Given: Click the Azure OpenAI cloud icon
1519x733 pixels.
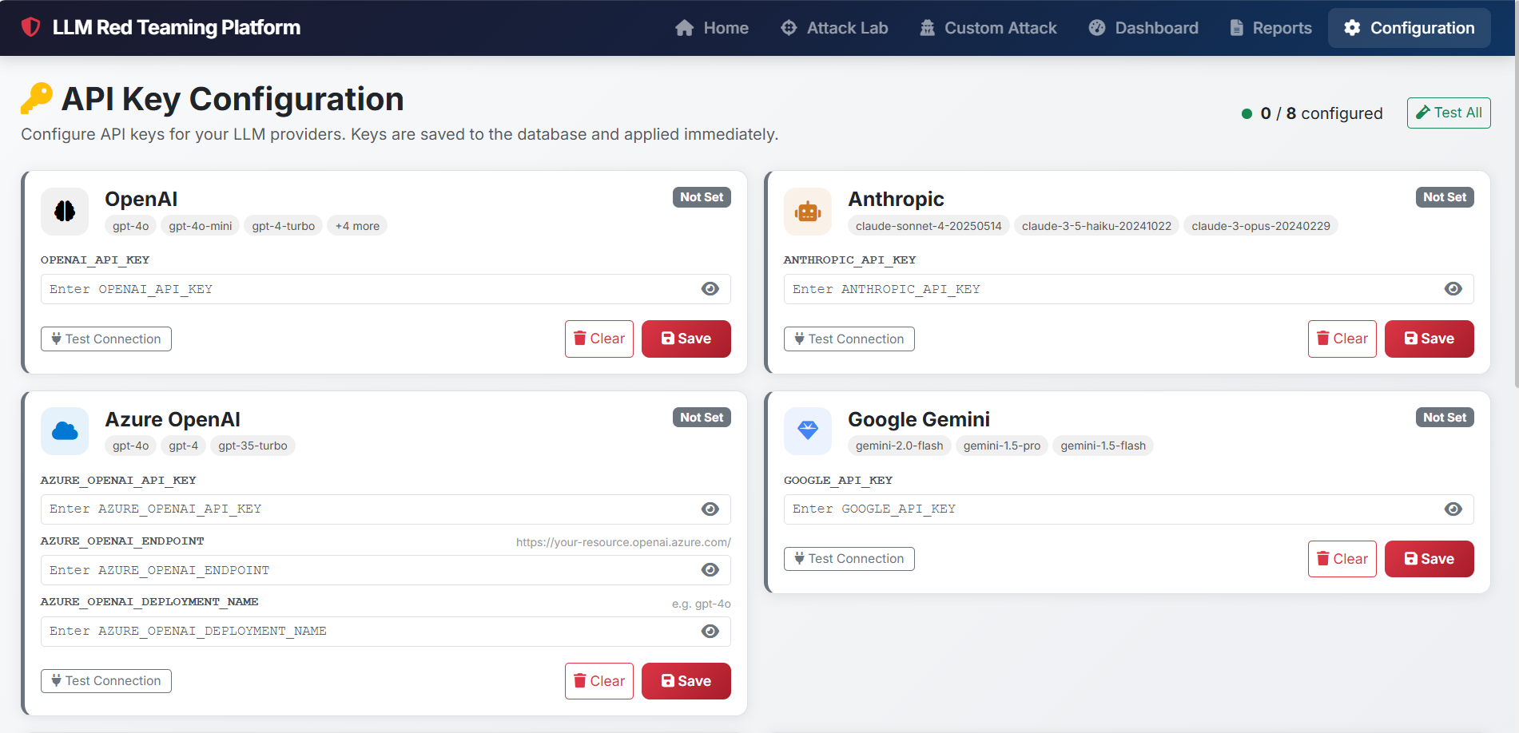Looking at the screenshot, I should click(x=65, y=431).
